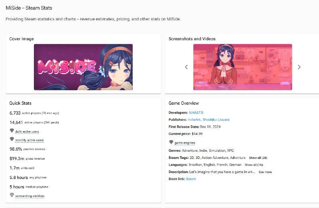Click diamond icon beside game engines
319x208 pixels.
click(x=171, y=142)
